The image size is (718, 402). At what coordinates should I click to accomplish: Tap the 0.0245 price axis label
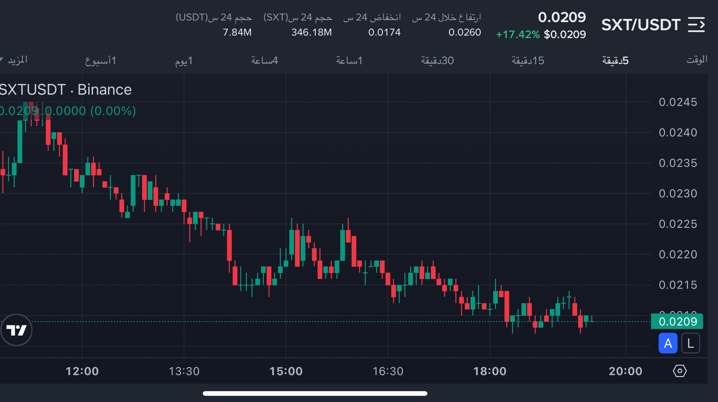(x=678, y=102)
